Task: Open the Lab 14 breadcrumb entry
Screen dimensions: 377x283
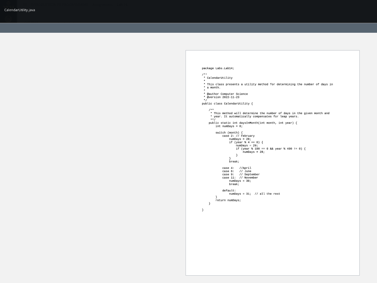Action: tap(121, 4)
